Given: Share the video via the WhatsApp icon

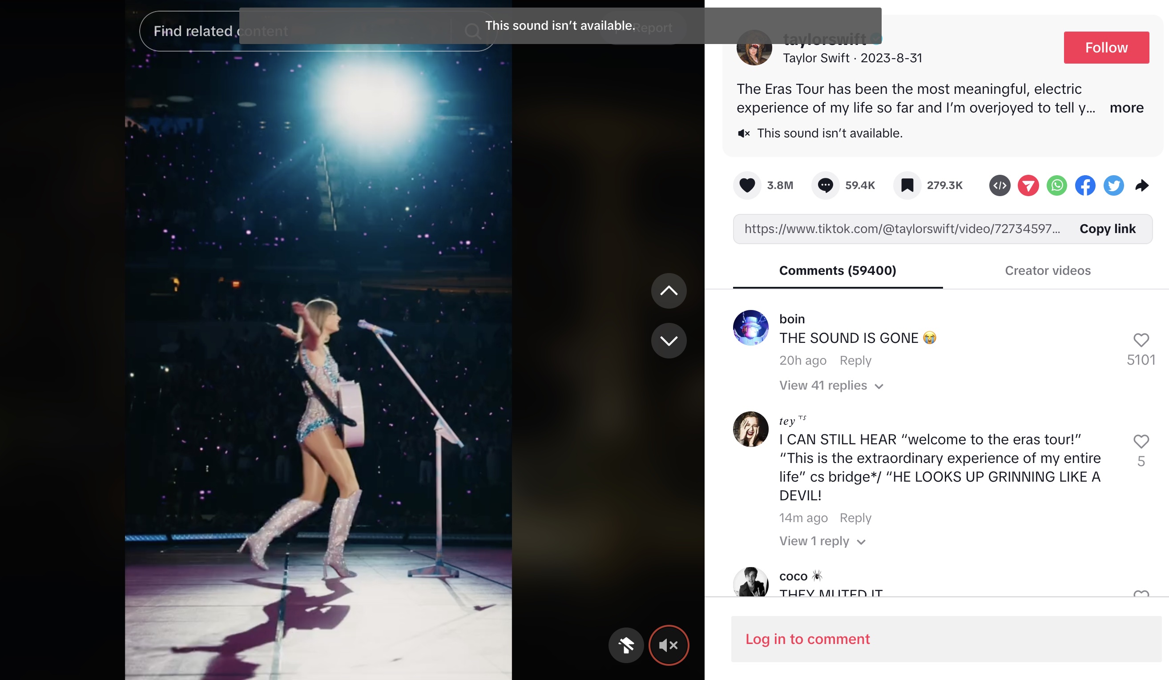Looking at the screenshot, I should 1057,185.
